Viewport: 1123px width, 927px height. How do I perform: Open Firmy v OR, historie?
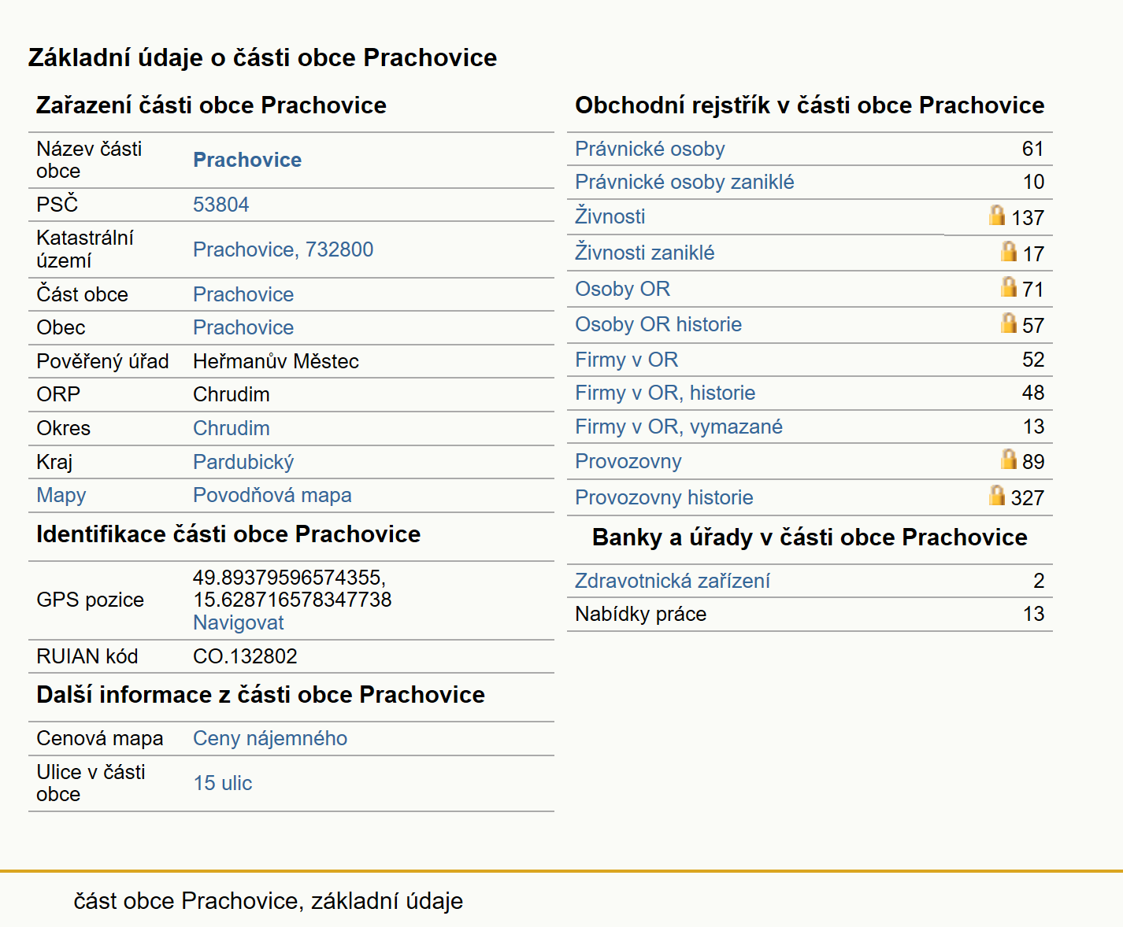(x=665, y=393)
